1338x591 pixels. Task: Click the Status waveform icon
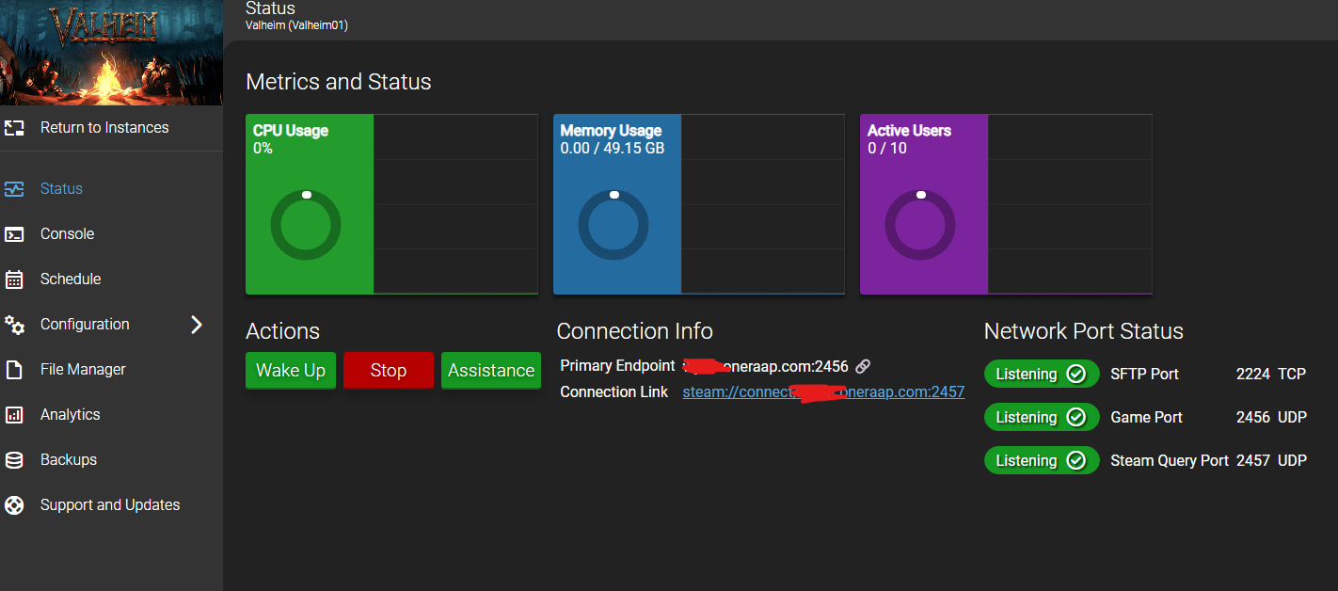(14, 189)
